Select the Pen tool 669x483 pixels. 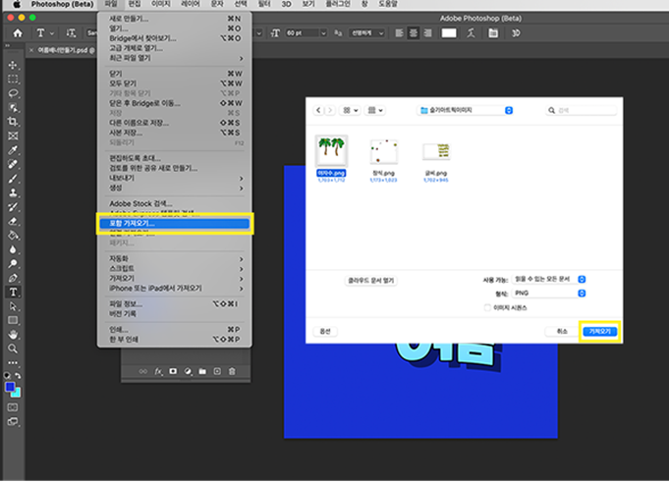(x=13, y=278)
